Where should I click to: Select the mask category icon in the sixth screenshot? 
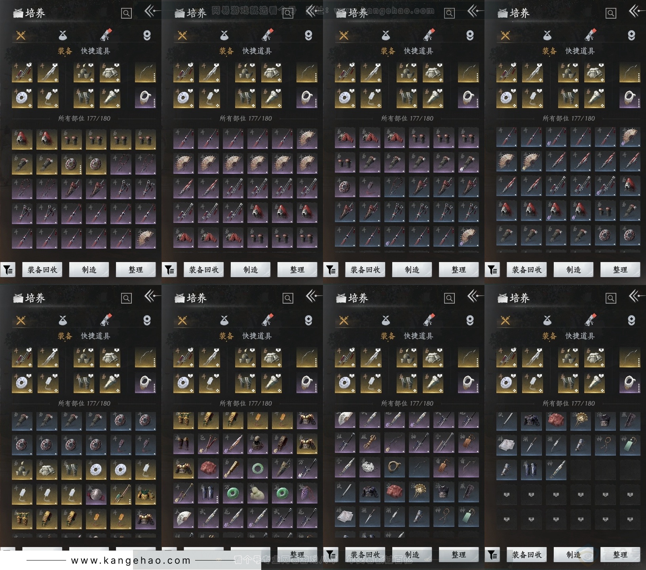click(308, 320)
